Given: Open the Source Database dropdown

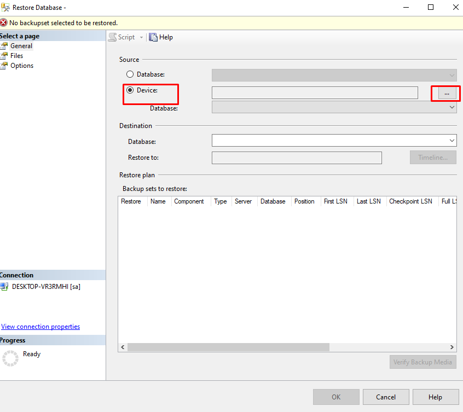Looking at the screenshot, I should pos(334,76).
